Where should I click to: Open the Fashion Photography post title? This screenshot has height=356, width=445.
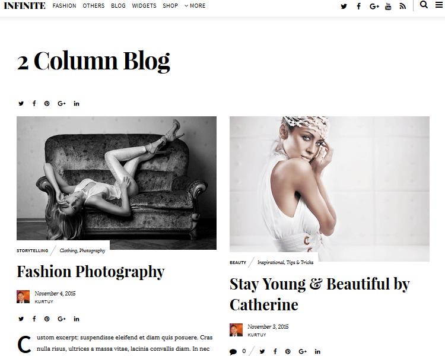pos(91,272)
